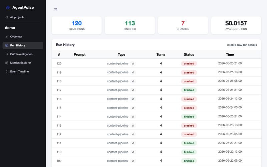The width and height of the screenshot is (267, 167).
Task: Open run number 117
Action: click(156, 90)
